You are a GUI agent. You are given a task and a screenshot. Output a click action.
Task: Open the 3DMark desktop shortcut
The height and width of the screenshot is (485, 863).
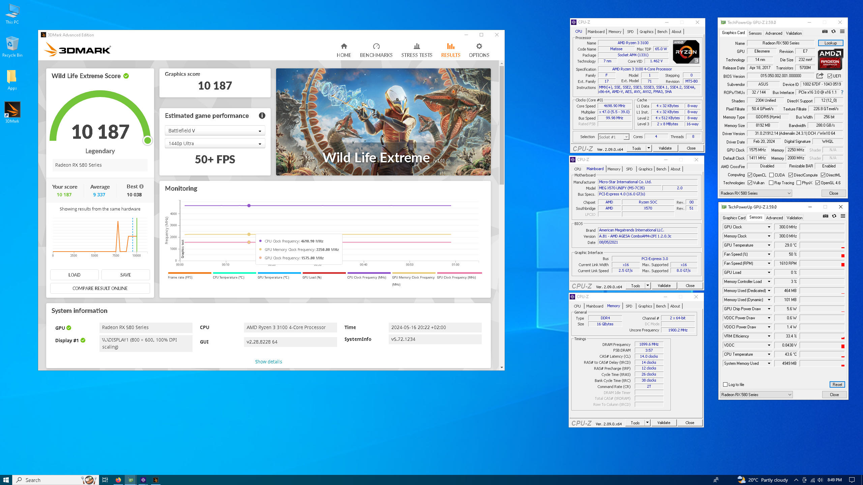pos(12,112)
